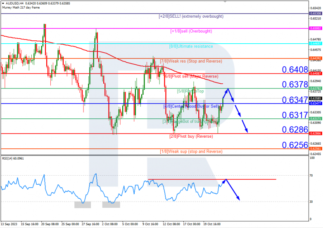
Task: Select the green 0.63782 price tag
Action: tap(316, 88)
